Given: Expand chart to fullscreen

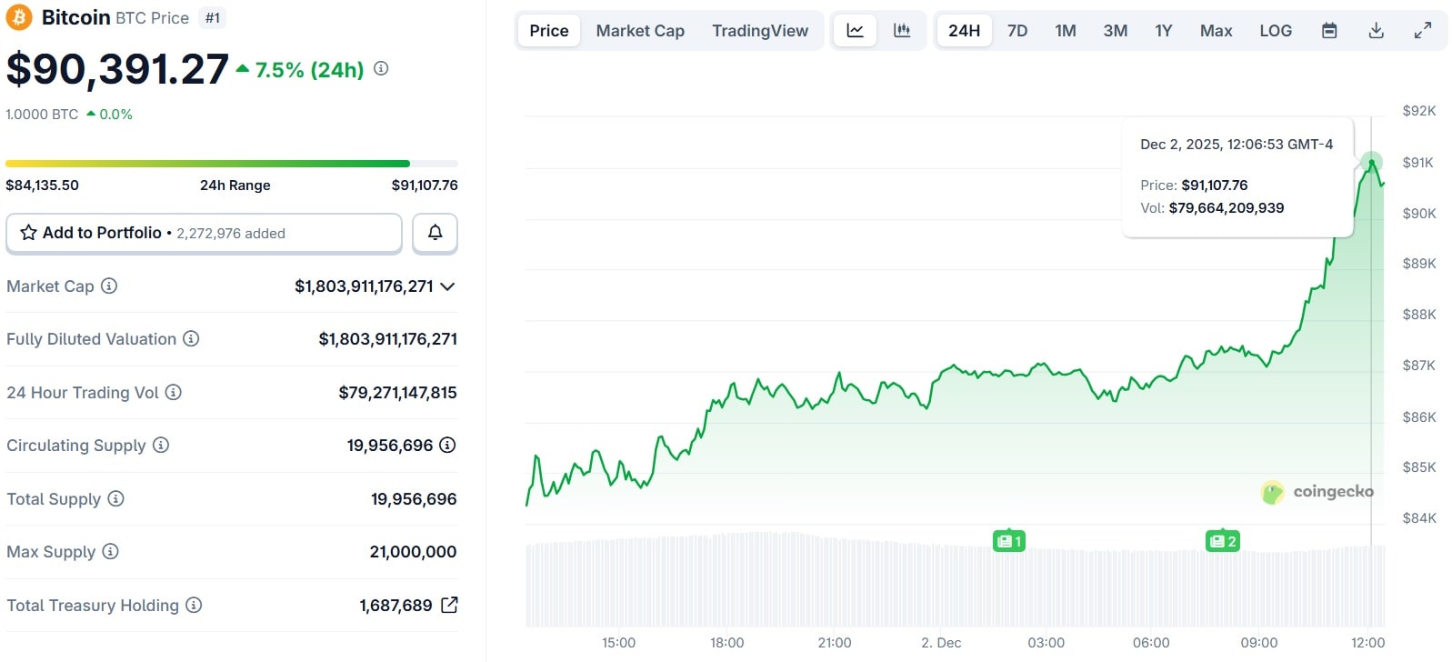Looking at the screenshot, I should pyautogui.click(x=1423, y=31).
